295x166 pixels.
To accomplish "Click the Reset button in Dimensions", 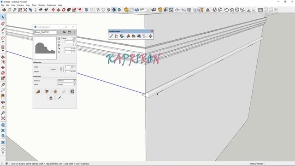I will point(53,70).
